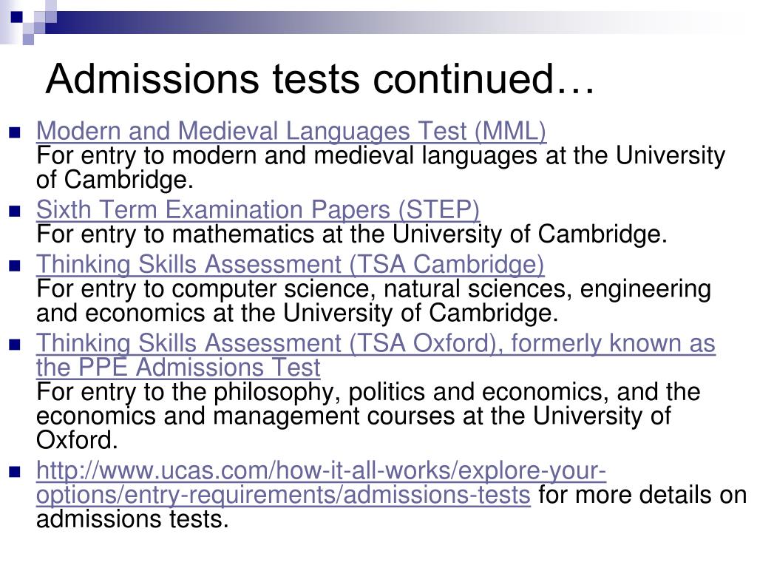This screenshot has height=568, width=757.
Task: Click the dark blue square logo in header
Action: point(16,17)
